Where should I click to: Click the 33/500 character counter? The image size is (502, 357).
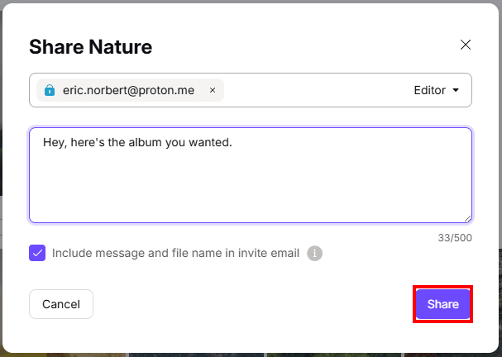pos(455,238)
